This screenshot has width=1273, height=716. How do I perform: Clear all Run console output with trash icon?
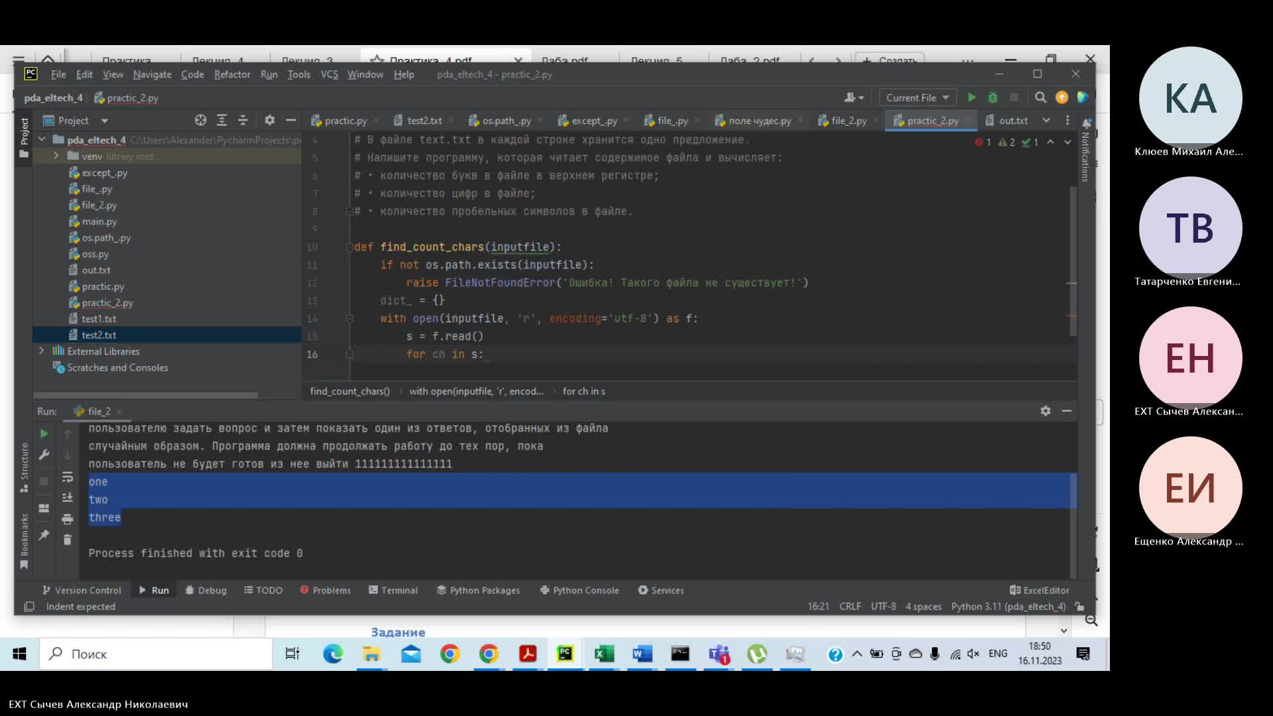67,540
